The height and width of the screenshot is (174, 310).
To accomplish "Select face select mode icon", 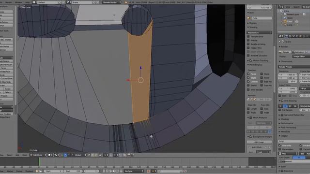I will 96,155.
